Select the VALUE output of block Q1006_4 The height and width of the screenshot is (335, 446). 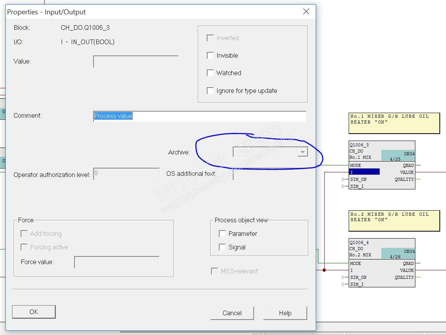(x=407, y=270)
